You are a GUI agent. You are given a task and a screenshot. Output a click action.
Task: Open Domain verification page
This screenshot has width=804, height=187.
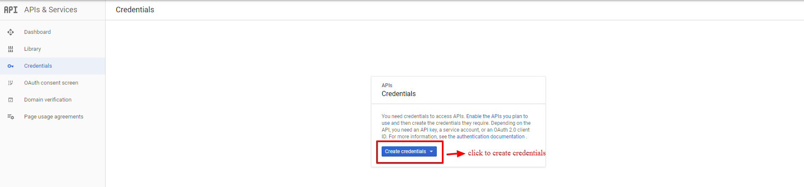click(x=53, y=100)
